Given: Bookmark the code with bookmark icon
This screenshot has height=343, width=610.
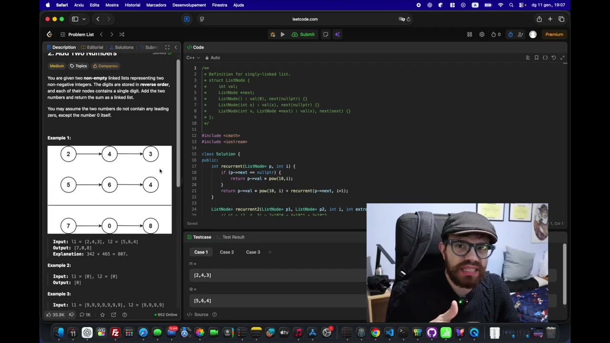Looking at the screenshot, I should (537, 58).
